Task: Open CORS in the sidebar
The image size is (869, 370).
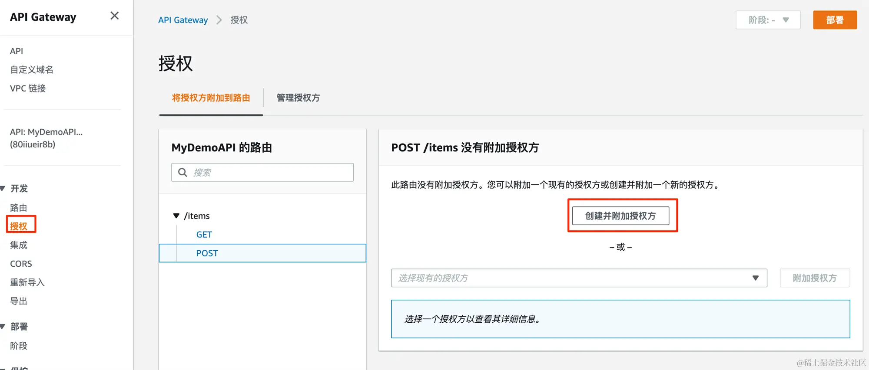Action: point(21,264)
